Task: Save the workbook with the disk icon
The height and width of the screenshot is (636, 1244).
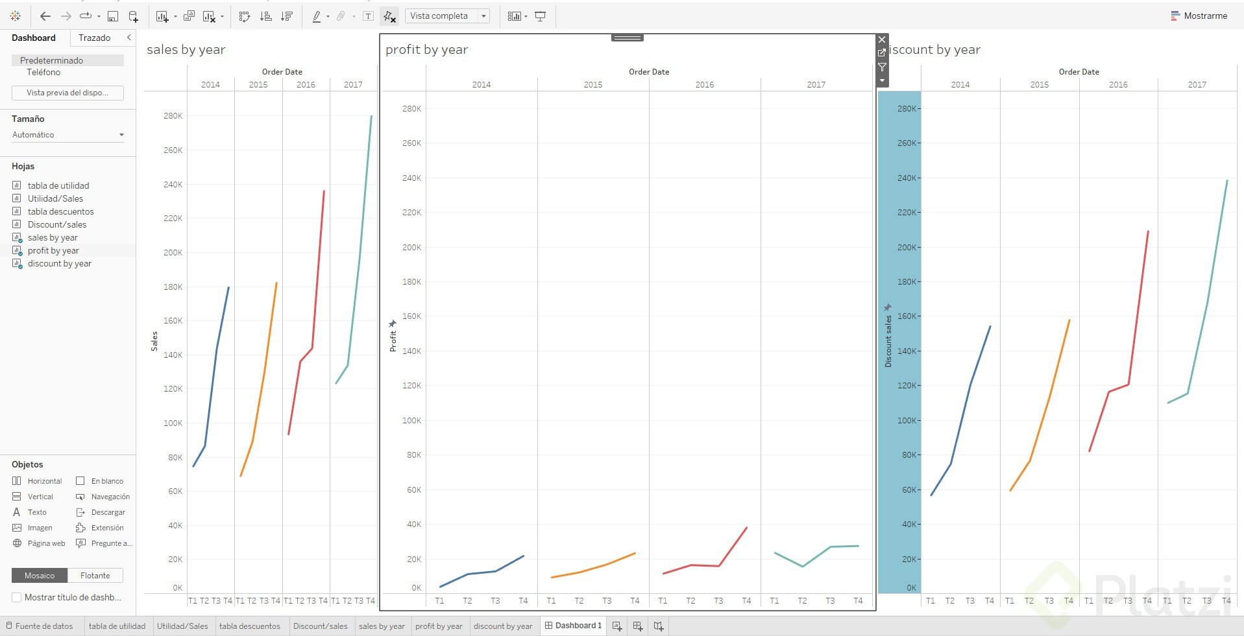Action: click(x=112, y=16)
